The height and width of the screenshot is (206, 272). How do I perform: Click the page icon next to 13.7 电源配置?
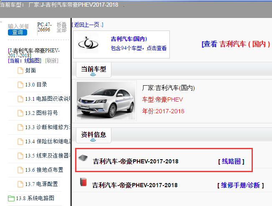pyautogui.click(x=20, y=184)
